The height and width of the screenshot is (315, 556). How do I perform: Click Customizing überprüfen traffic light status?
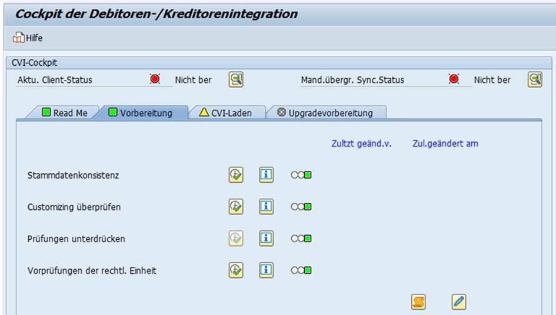coord(301,207)
